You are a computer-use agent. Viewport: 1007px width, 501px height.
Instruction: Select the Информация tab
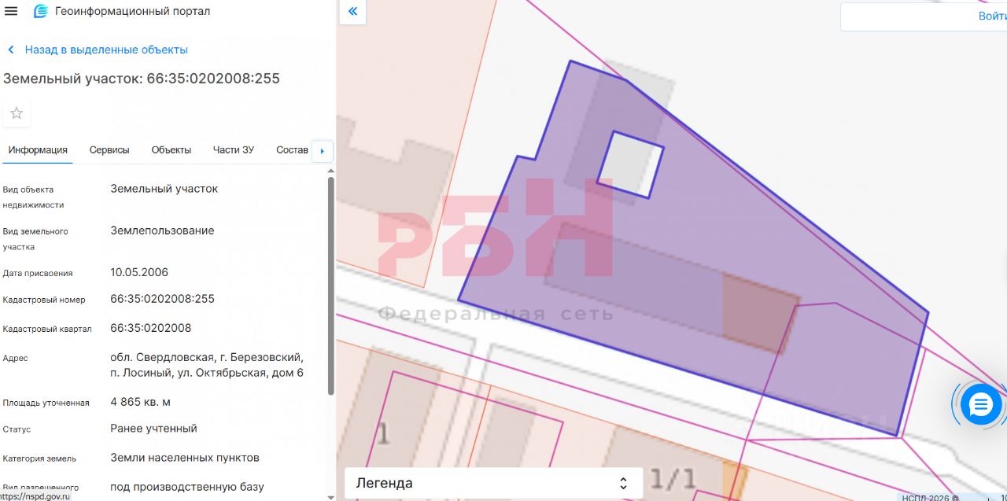click(38, 150)
